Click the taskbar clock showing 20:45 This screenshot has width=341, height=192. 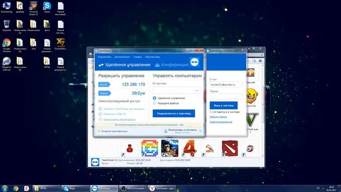point(331,188)
